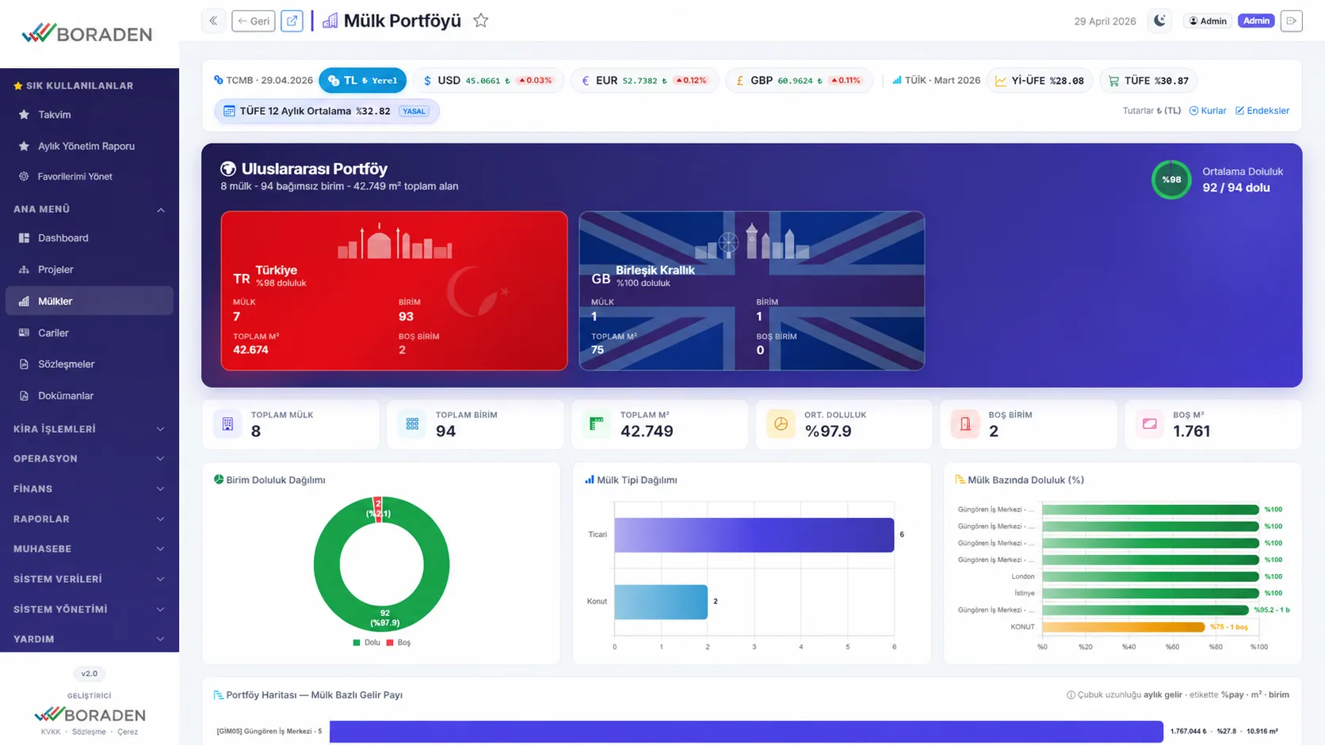Open page in new window icon
The width and height of the screenshot is (1325, 745).
(292, 21)
